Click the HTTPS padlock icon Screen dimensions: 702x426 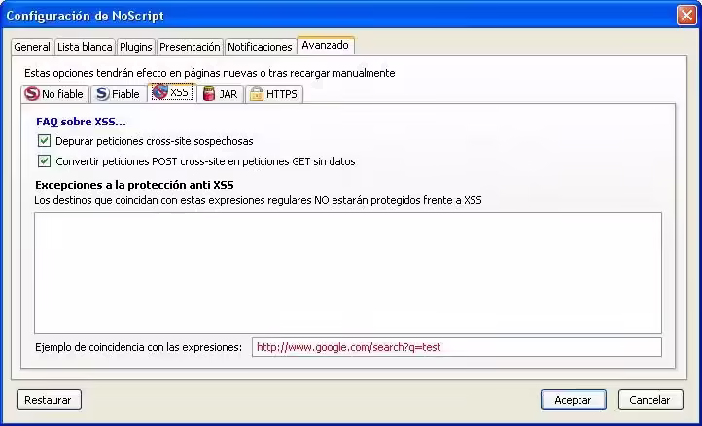[256, 94]
